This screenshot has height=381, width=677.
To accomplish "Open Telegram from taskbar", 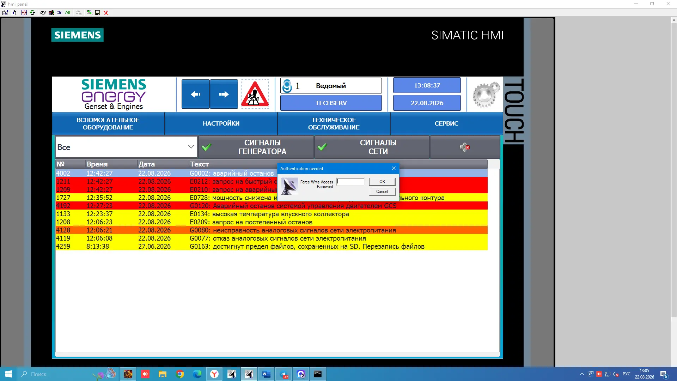I will tap(283, 374).
